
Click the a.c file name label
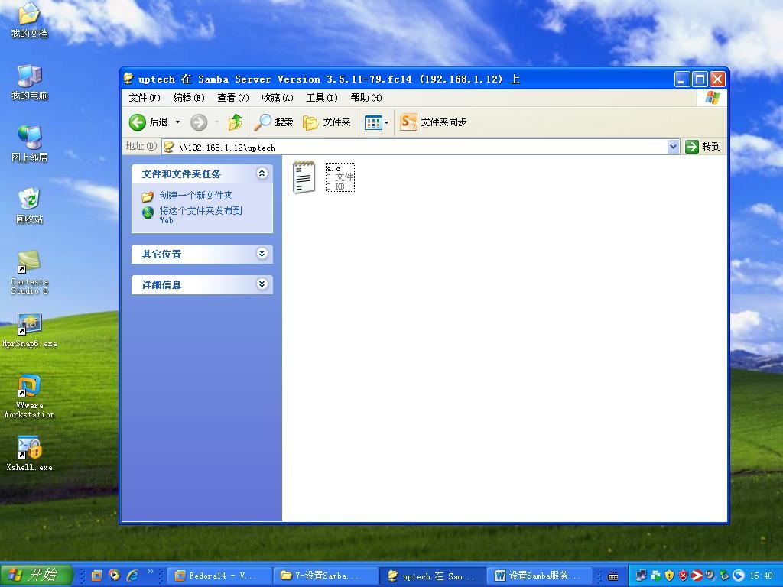[x=333, y=169]
